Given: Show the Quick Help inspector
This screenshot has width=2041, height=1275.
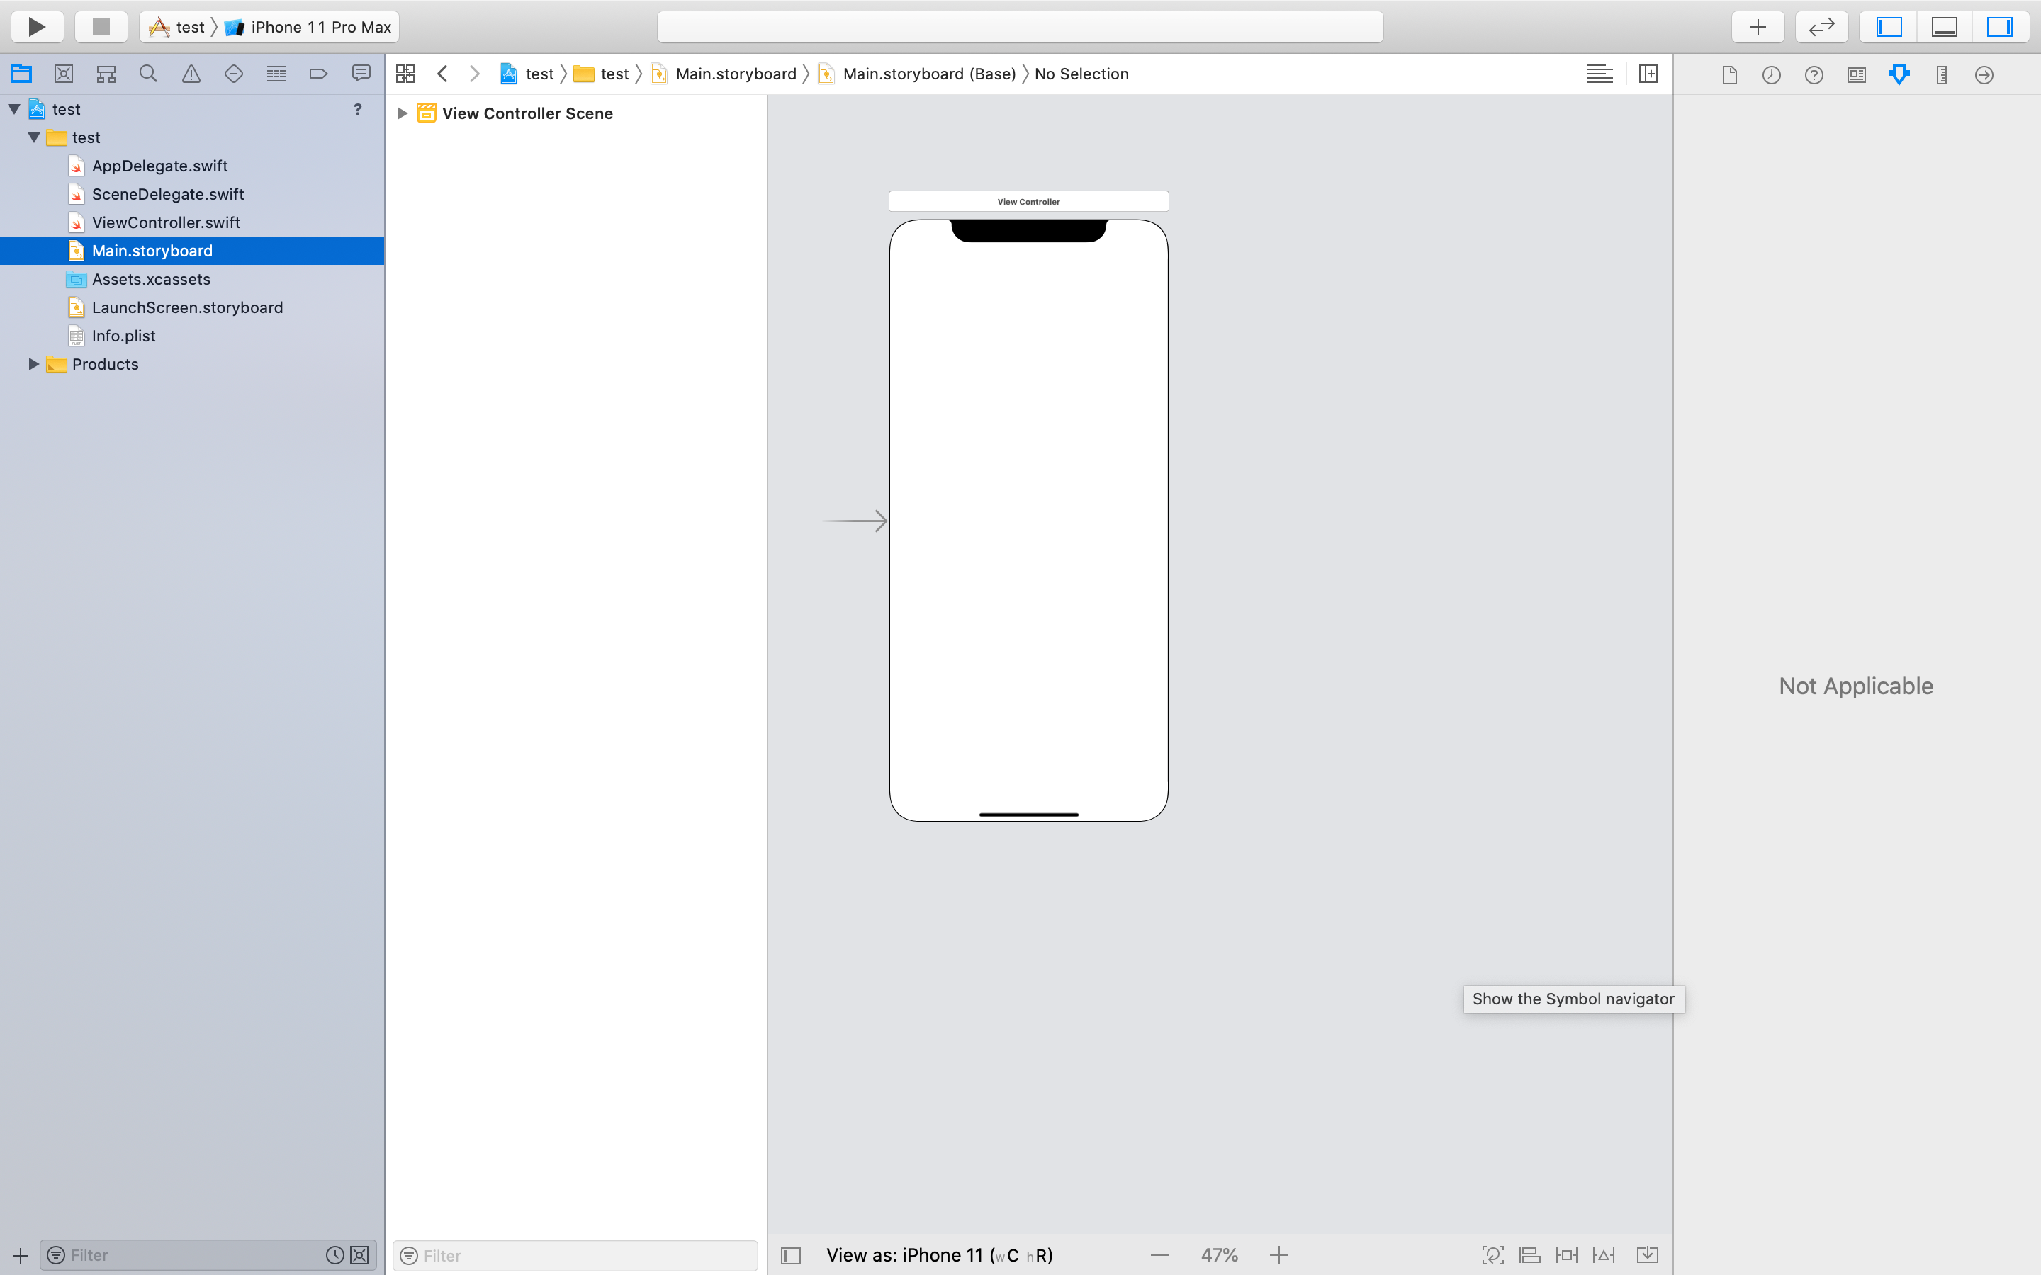Looking at the screenshot, I should 1814,75.
